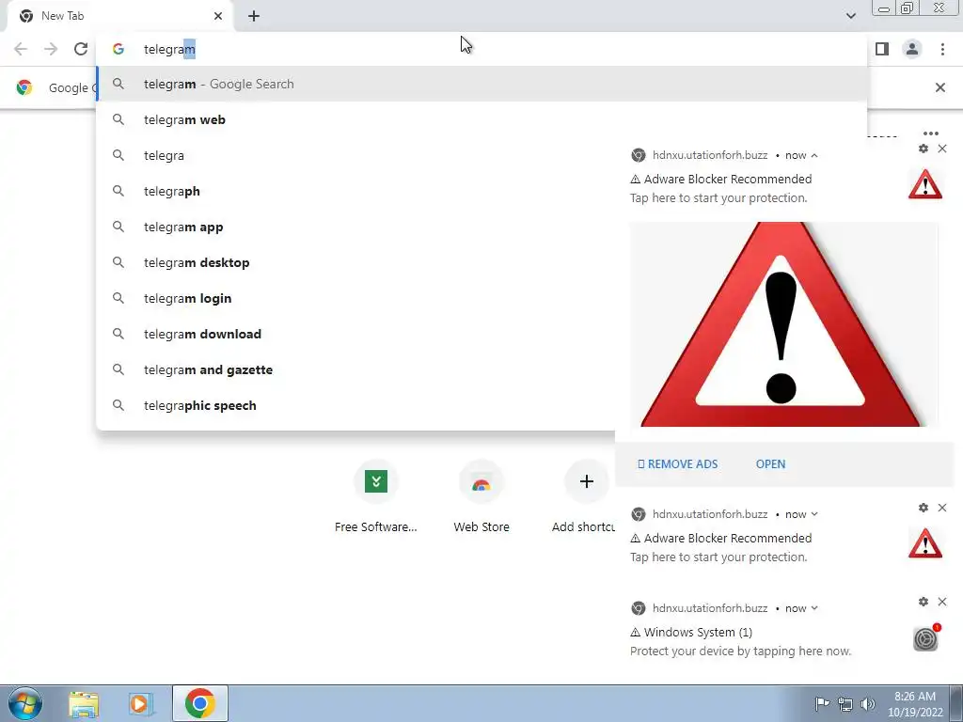The image size is (963, 722).
Task: Reload the page with the refresh icon
Action: (x=81, y=49)
